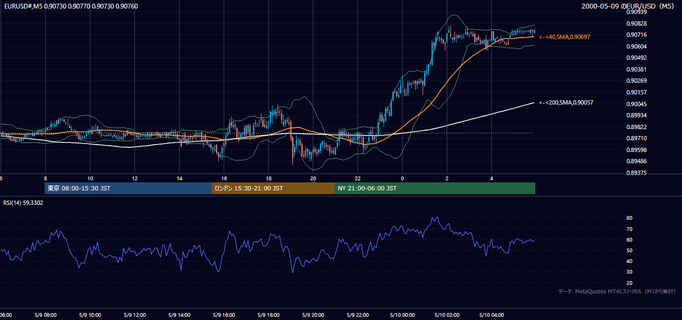Click hour label 16 under price chart

(224, 178)
